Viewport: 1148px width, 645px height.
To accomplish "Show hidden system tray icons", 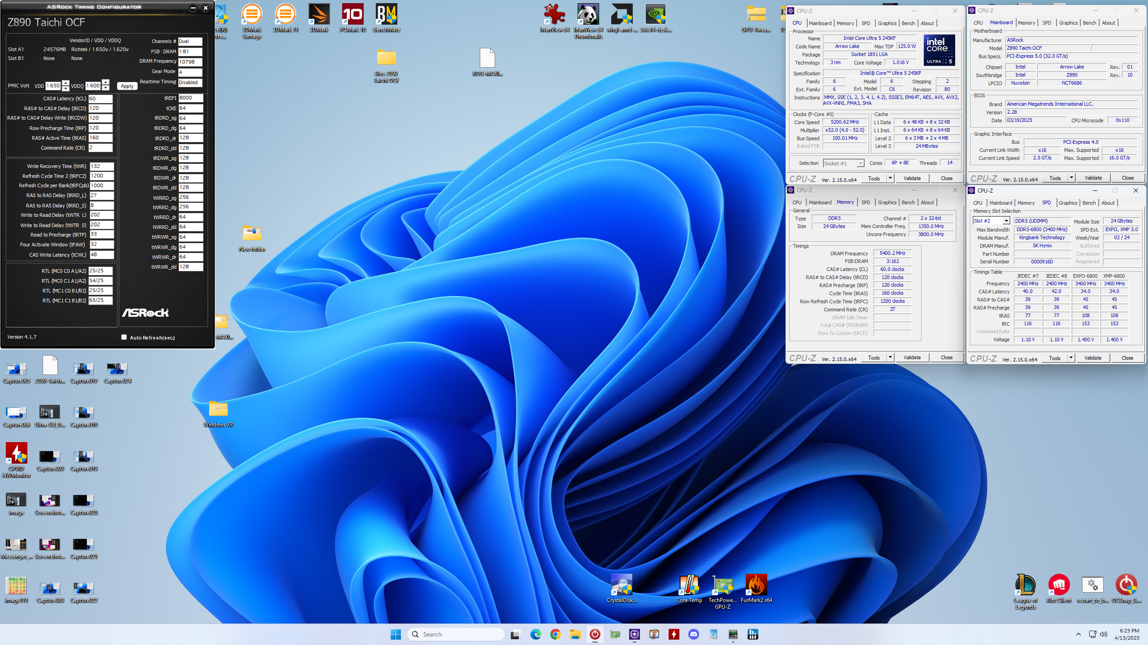I will 1078,634.
